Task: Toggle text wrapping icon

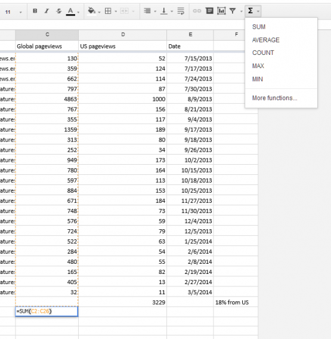Action: coord(181,11)
